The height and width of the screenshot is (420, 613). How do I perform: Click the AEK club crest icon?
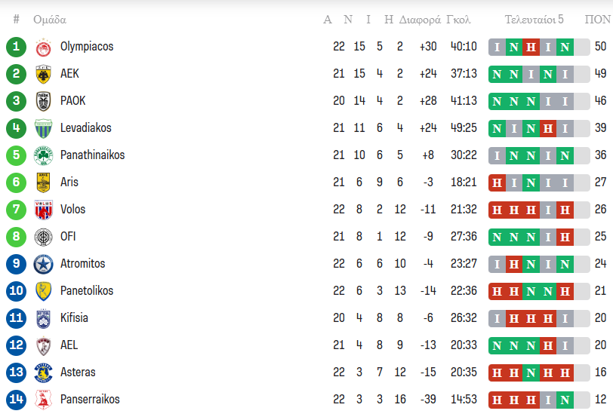point(42,75)
